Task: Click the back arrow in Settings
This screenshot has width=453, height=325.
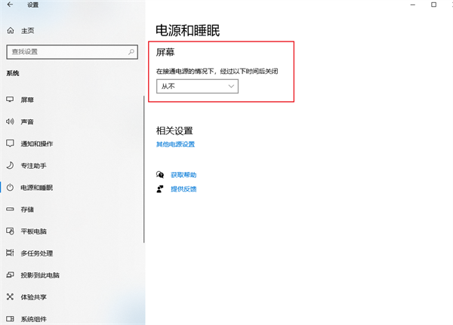Action: pyautogui.click(x=10, y=5)
